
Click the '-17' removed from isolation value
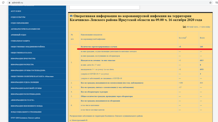(180, 87)
